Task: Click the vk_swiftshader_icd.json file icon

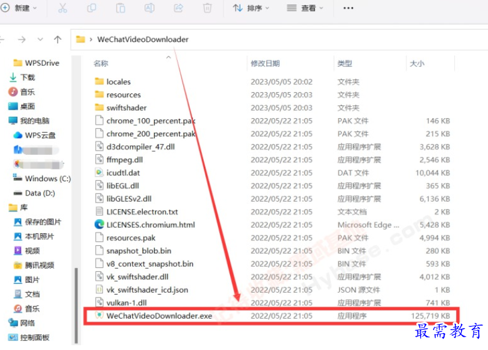Action: (x=99, y=290)
